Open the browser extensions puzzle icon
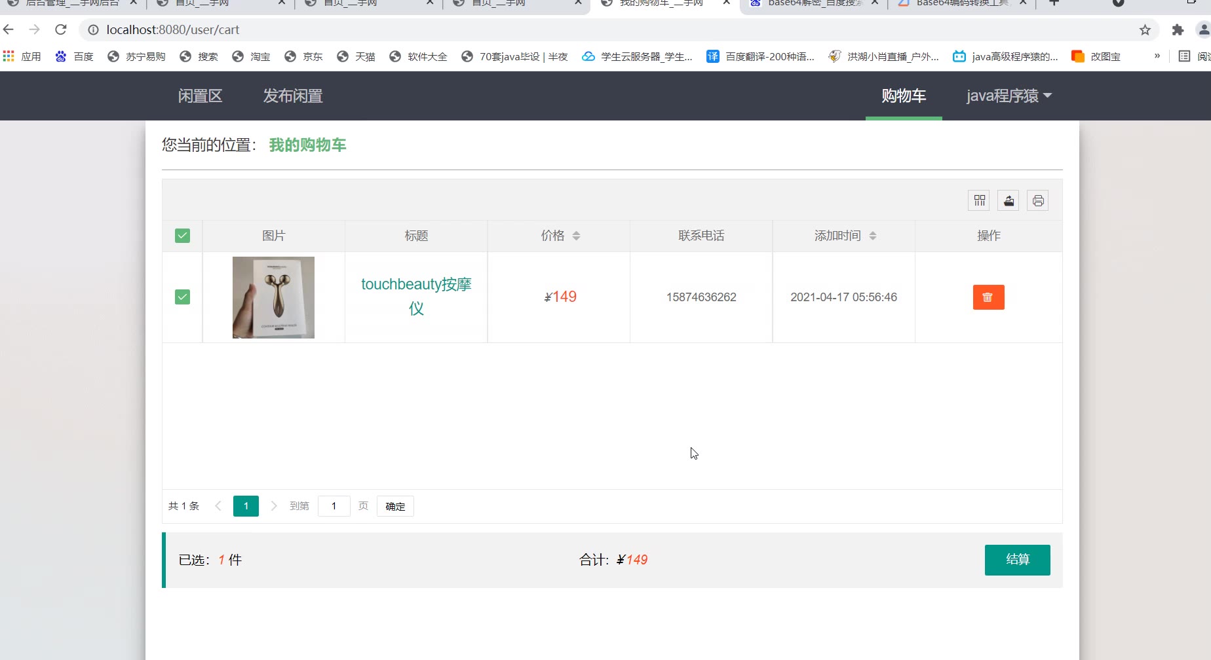1211x660 pixels. coord(1178,29)
